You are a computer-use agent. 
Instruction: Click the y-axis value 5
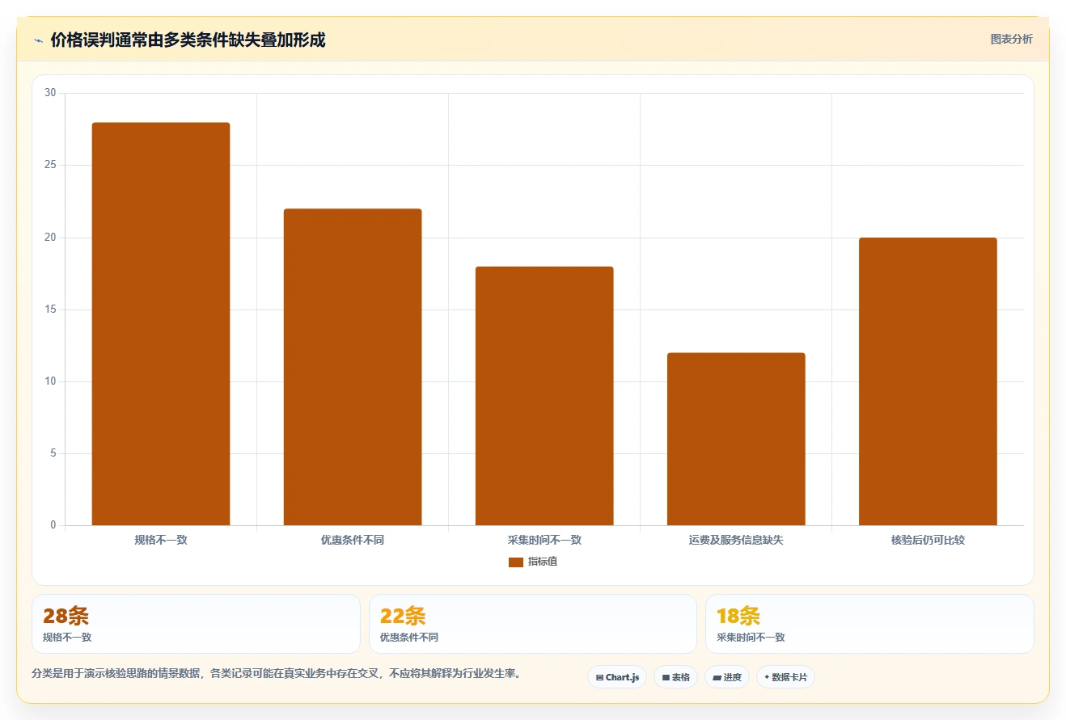(x=53, y=453)
